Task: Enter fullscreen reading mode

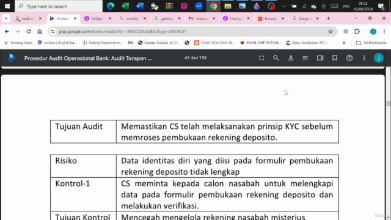Action: pyautogui.click(x=261, y=58)
